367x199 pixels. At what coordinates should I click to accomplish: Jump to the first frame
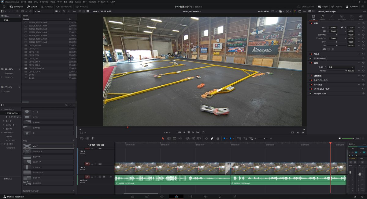point(180,132)
